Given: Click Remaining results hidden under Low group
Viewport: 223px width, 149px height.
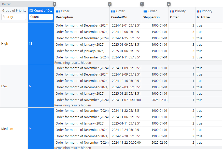Looking at the screenshot, I should [73, 105].
